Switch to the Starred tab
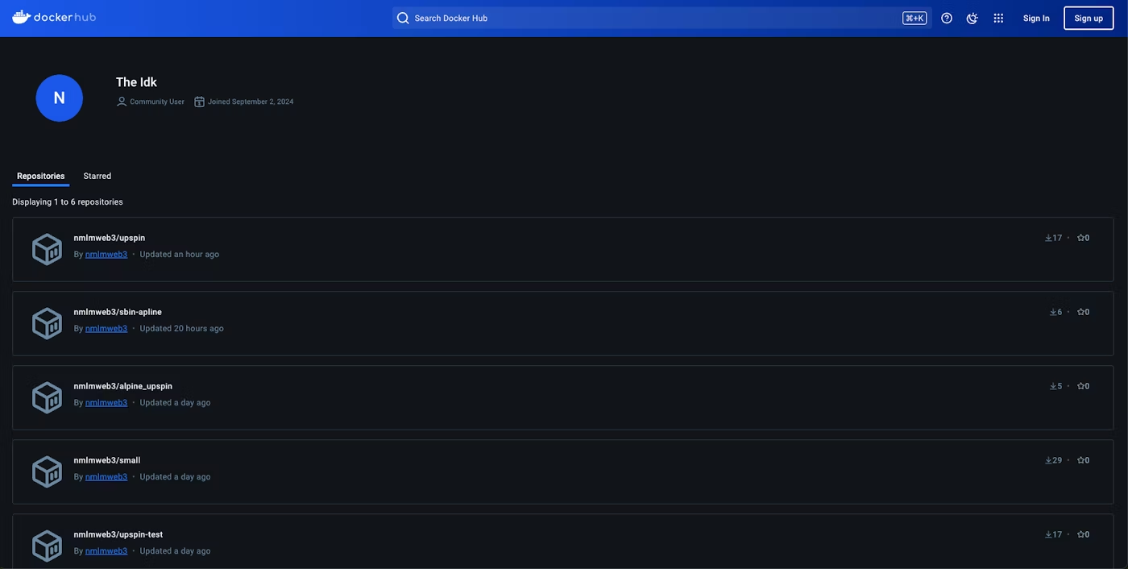The image size is (1128, 569). [x=97, y=176]
